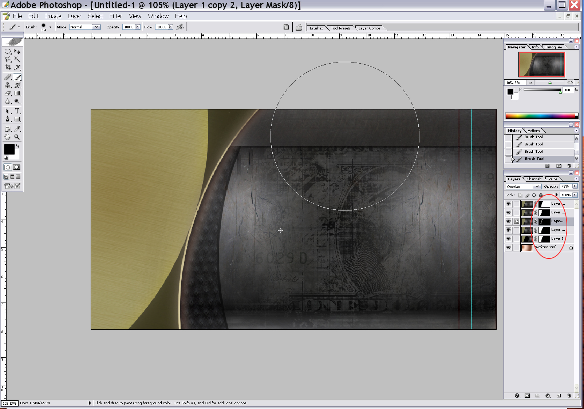Switch to Standard editing mode

[8, 167]
